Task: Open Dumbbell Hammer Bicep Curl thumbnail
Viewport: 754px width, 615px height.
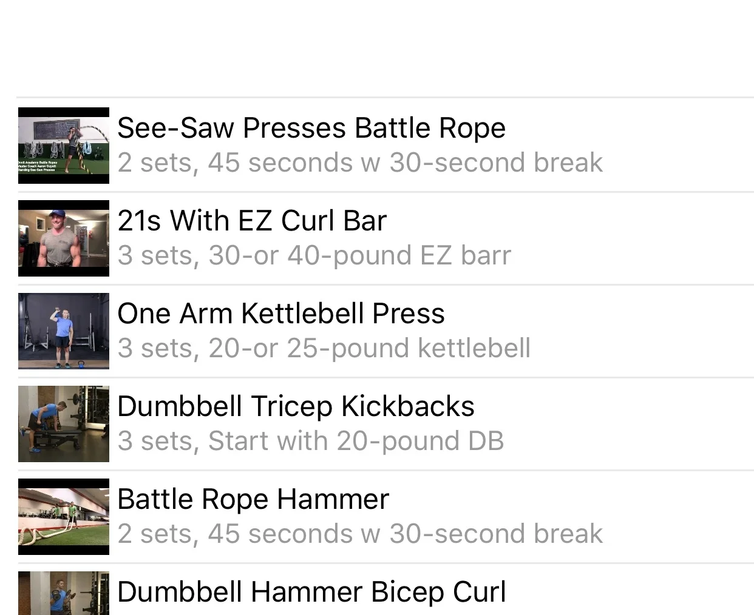Action: [x=64, y=593]
